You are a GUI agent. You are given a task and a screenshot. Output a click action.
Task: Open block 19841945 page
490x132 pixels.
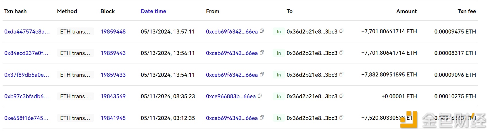(x=113, y=118)
